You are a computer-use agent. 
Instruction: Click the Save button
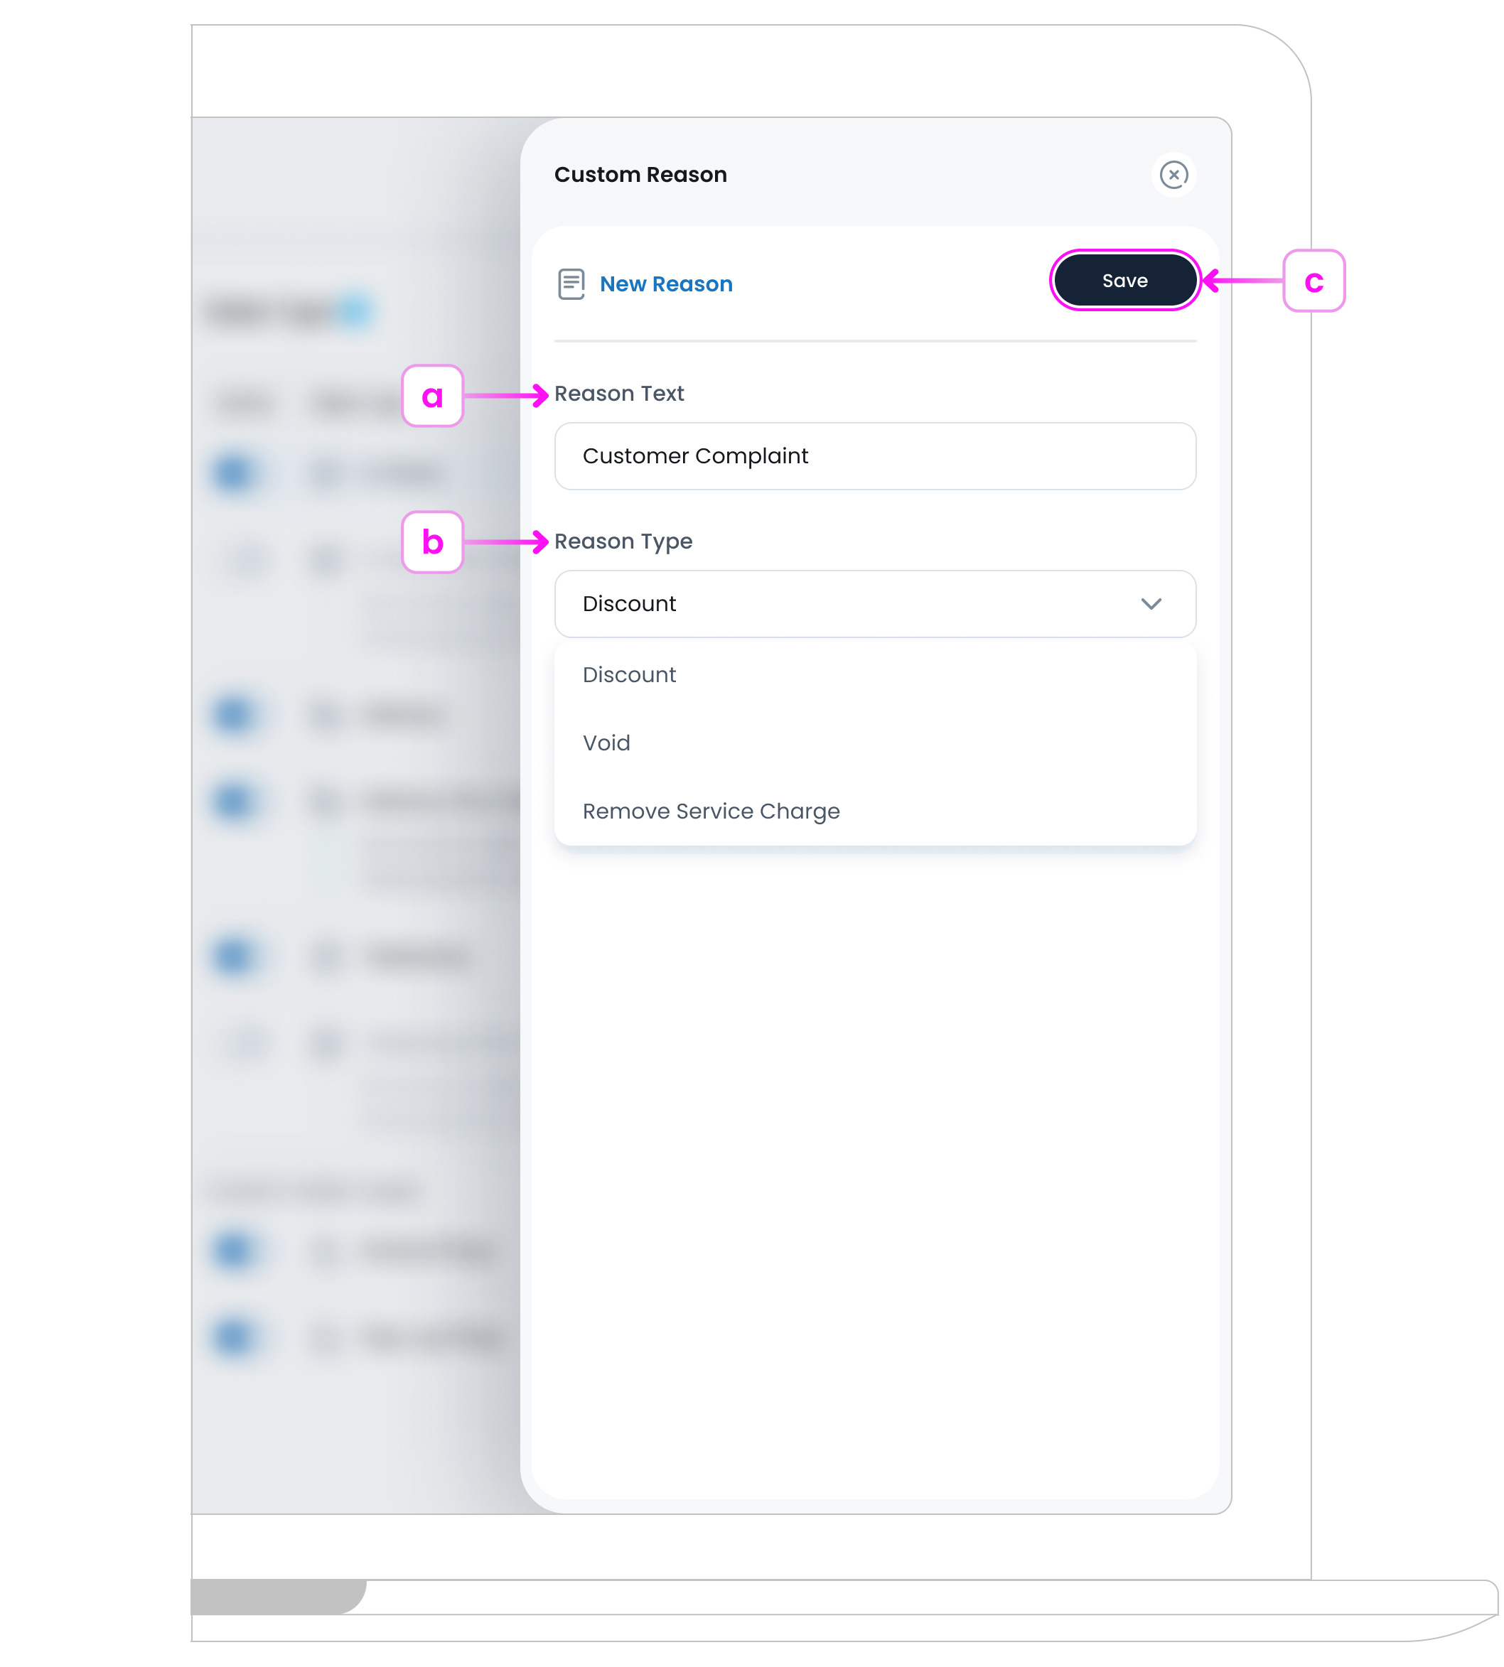[x=1124, y=280]
